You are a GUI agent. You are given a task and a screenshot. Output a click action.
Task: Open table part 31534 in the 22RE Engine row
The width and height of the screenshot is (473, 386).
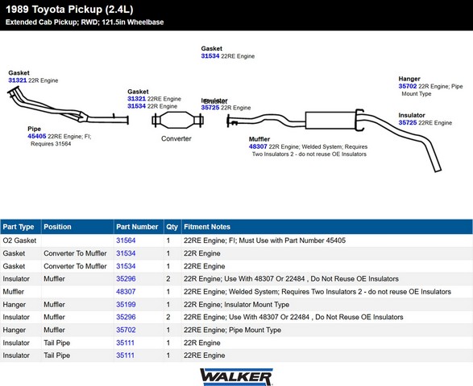point(126,266)
